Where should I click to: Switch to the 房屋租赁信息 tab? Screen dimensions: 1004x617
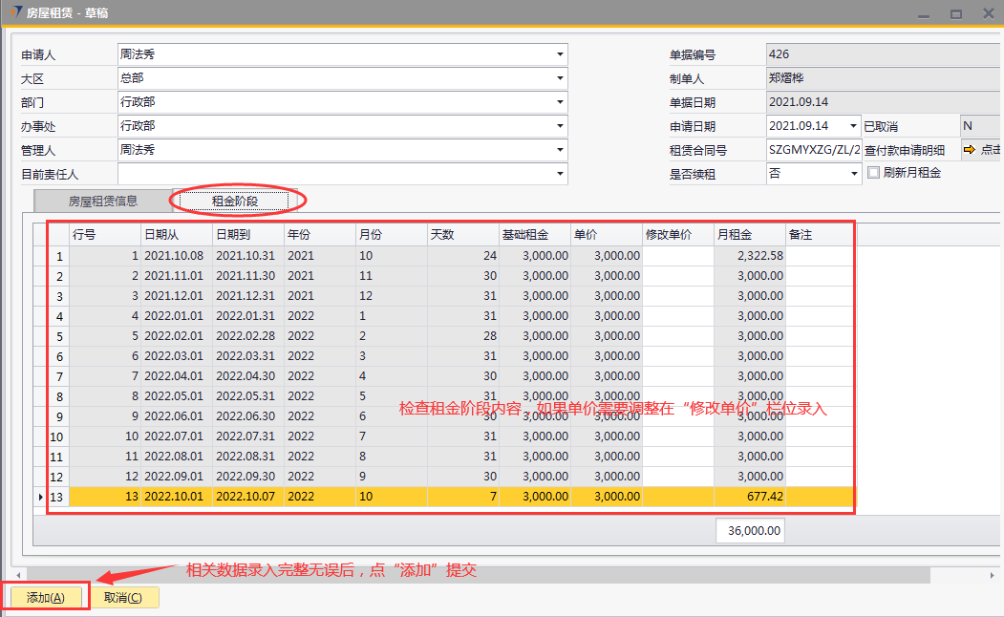point(103,201)
